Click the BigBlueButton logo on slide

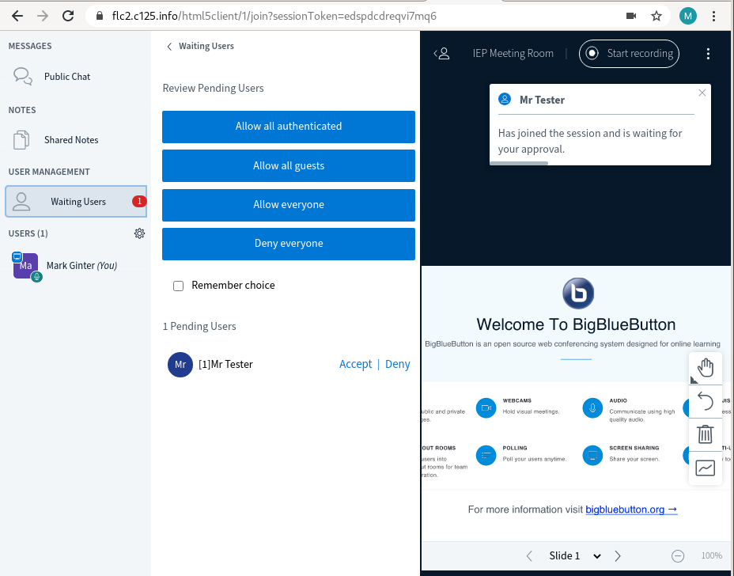[x=578, y=294]
